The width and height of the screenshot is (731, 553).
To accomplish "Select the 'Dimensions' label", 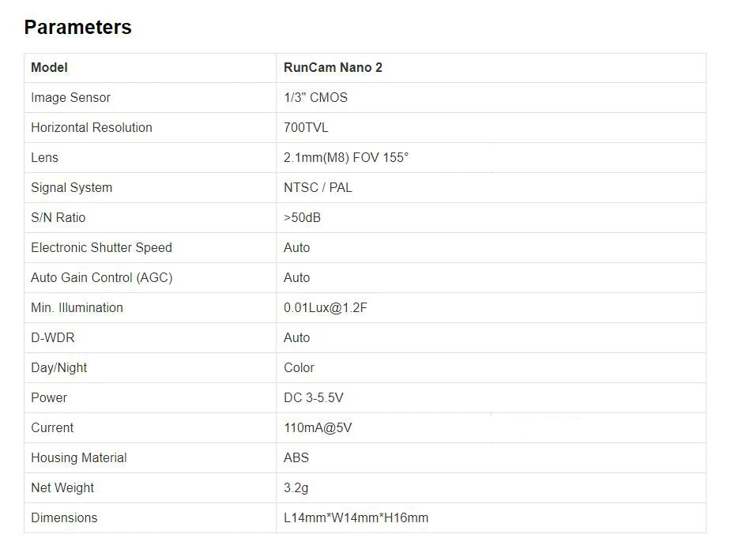I will (x=64, y=517).
